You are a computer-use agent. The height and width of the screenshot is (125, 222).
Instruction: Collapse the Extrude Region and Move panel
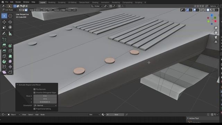(17, 85)
